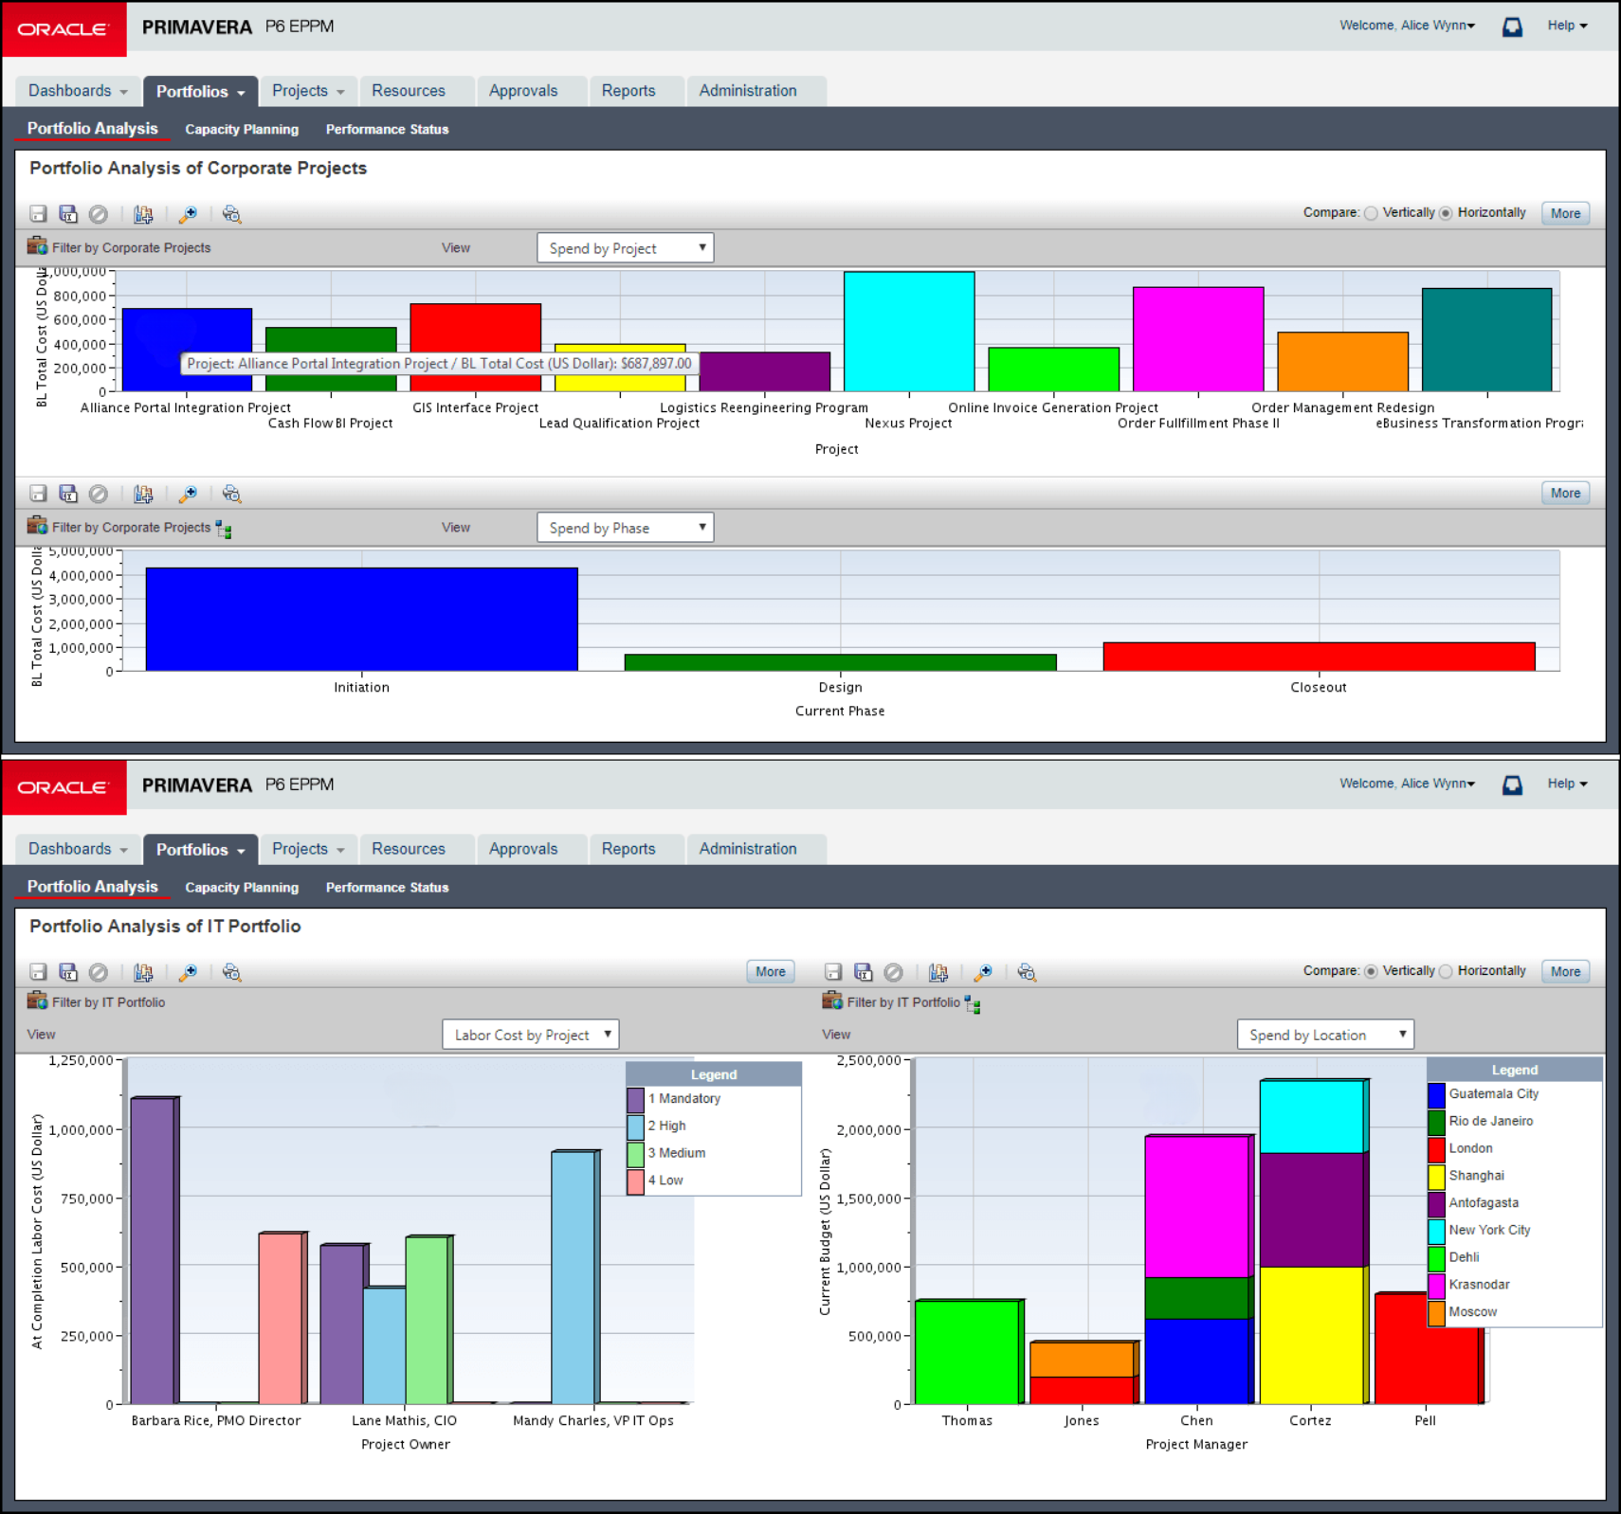
Task: Create a new chart view with the add-chart icon
Action: point(143,214)
